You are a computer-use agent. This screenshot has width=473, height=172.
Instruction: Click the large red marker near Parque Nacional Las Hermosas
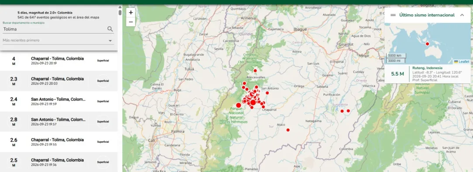point(239,105)
